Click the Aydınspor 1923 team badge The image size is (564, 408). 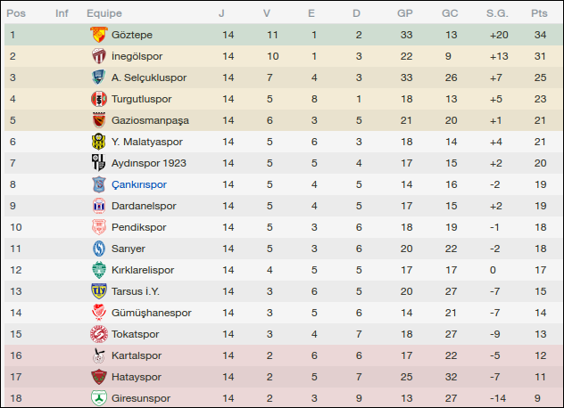tap(98, 163)
